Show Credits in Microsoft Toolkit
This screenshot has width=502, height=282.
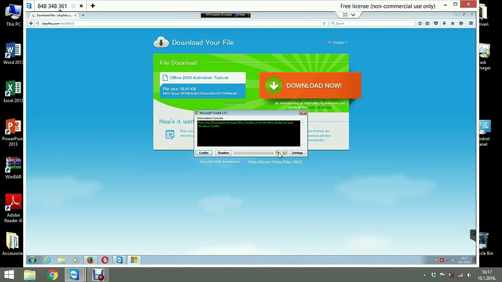pos(204,153)
